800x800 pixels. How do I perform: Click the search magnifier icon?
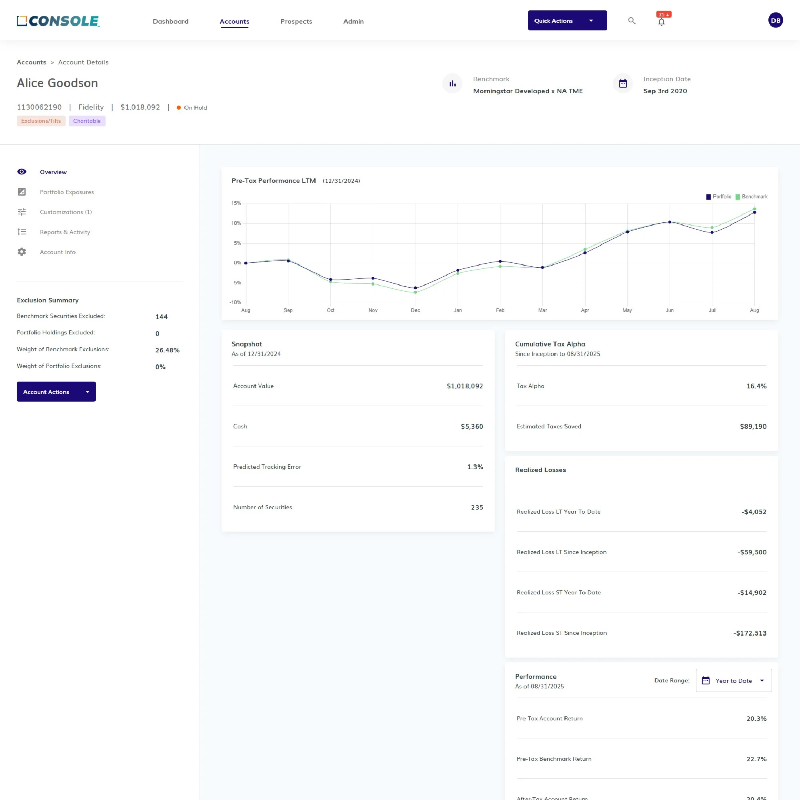632,21
